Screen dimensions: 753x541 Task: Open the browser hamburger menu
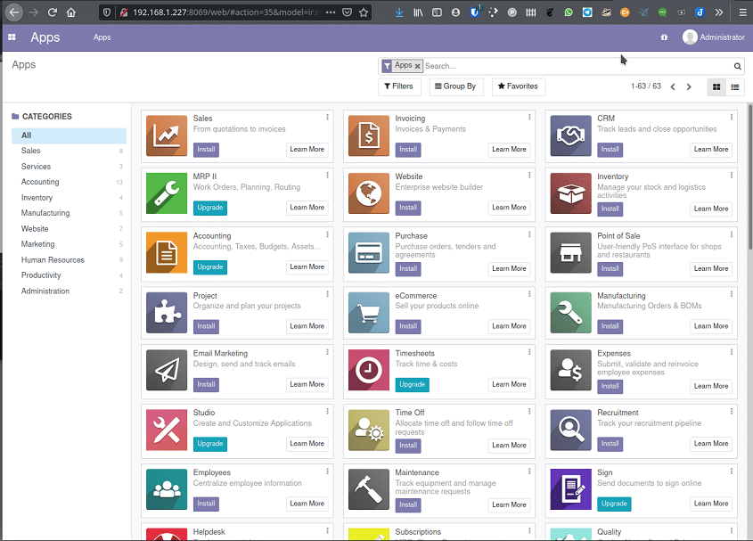(742, 12)
